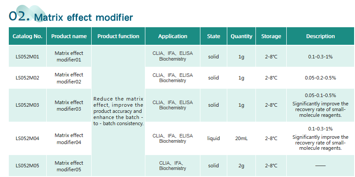Click catalog number LS052M05
This screenshot has width=355, height=177.
27,166
